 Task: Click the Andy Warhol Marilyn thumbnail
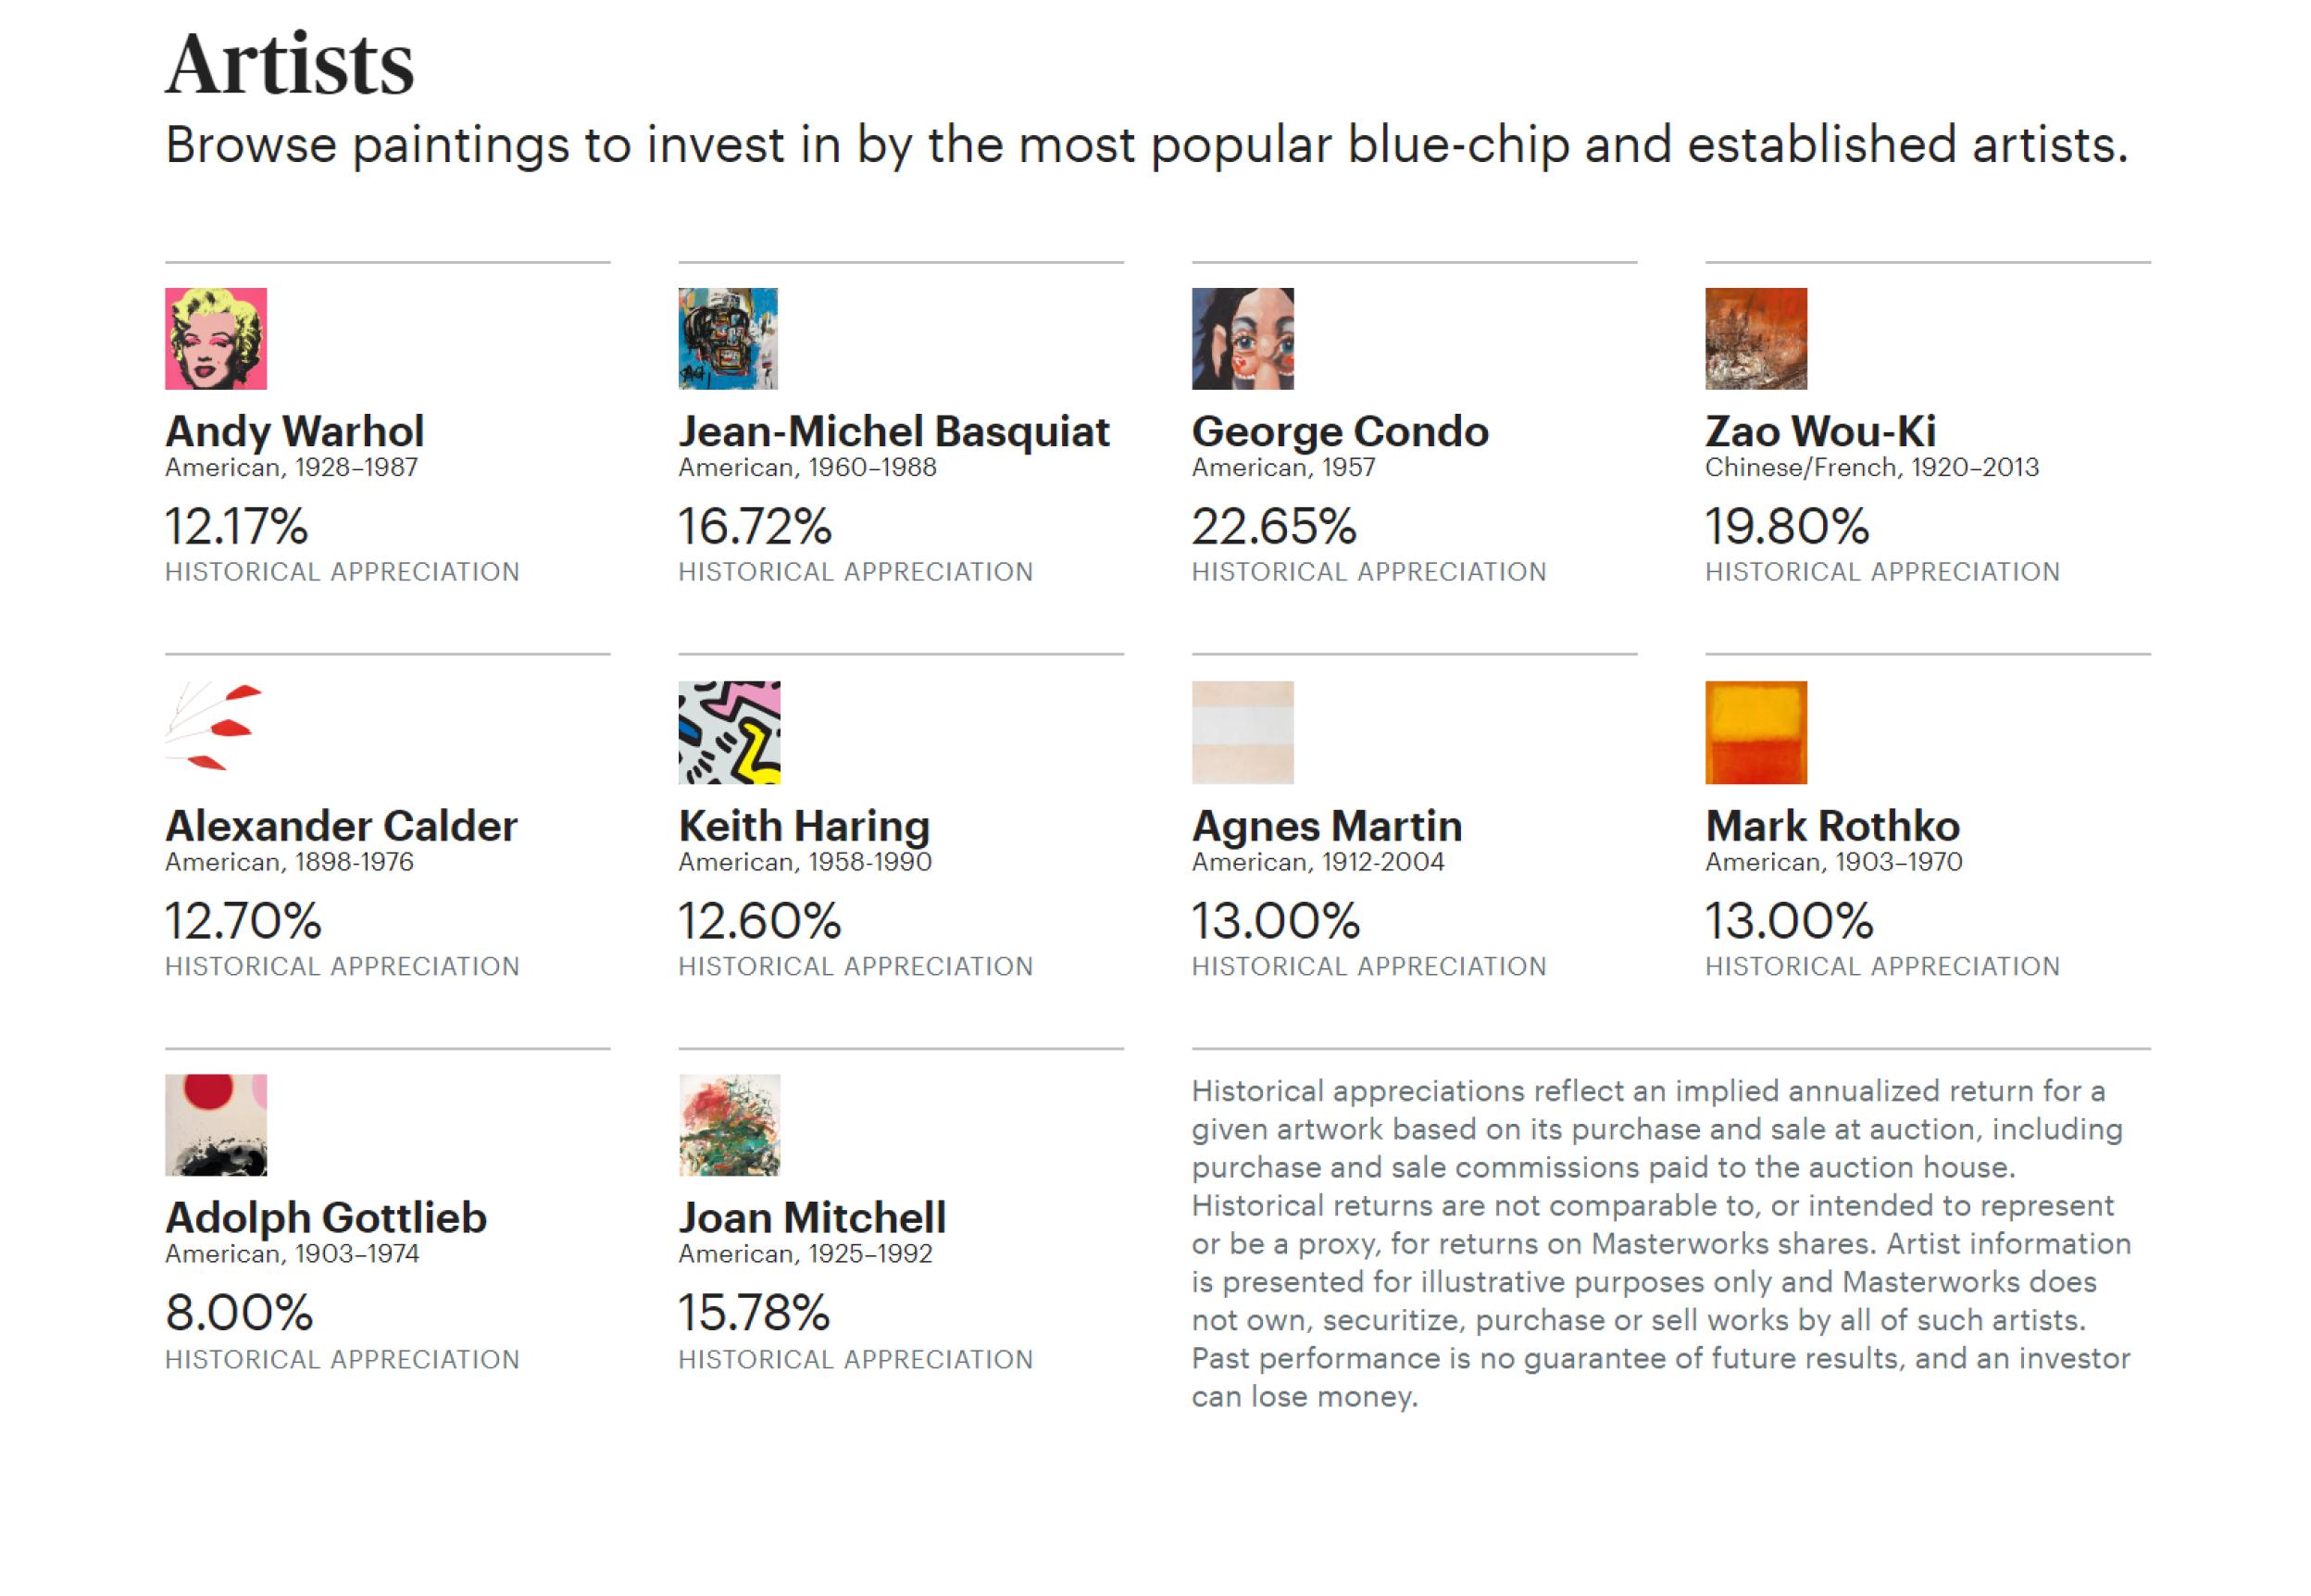216,338
